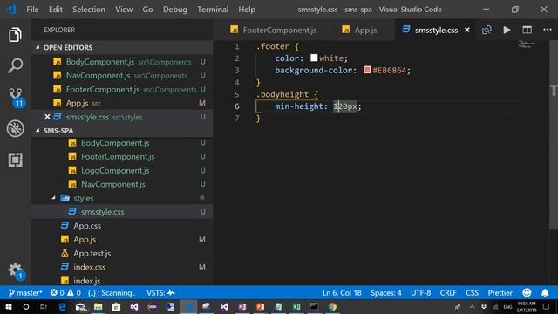Open index.js in file tree
Screen dimensions: 558x314
pos(122,281)
